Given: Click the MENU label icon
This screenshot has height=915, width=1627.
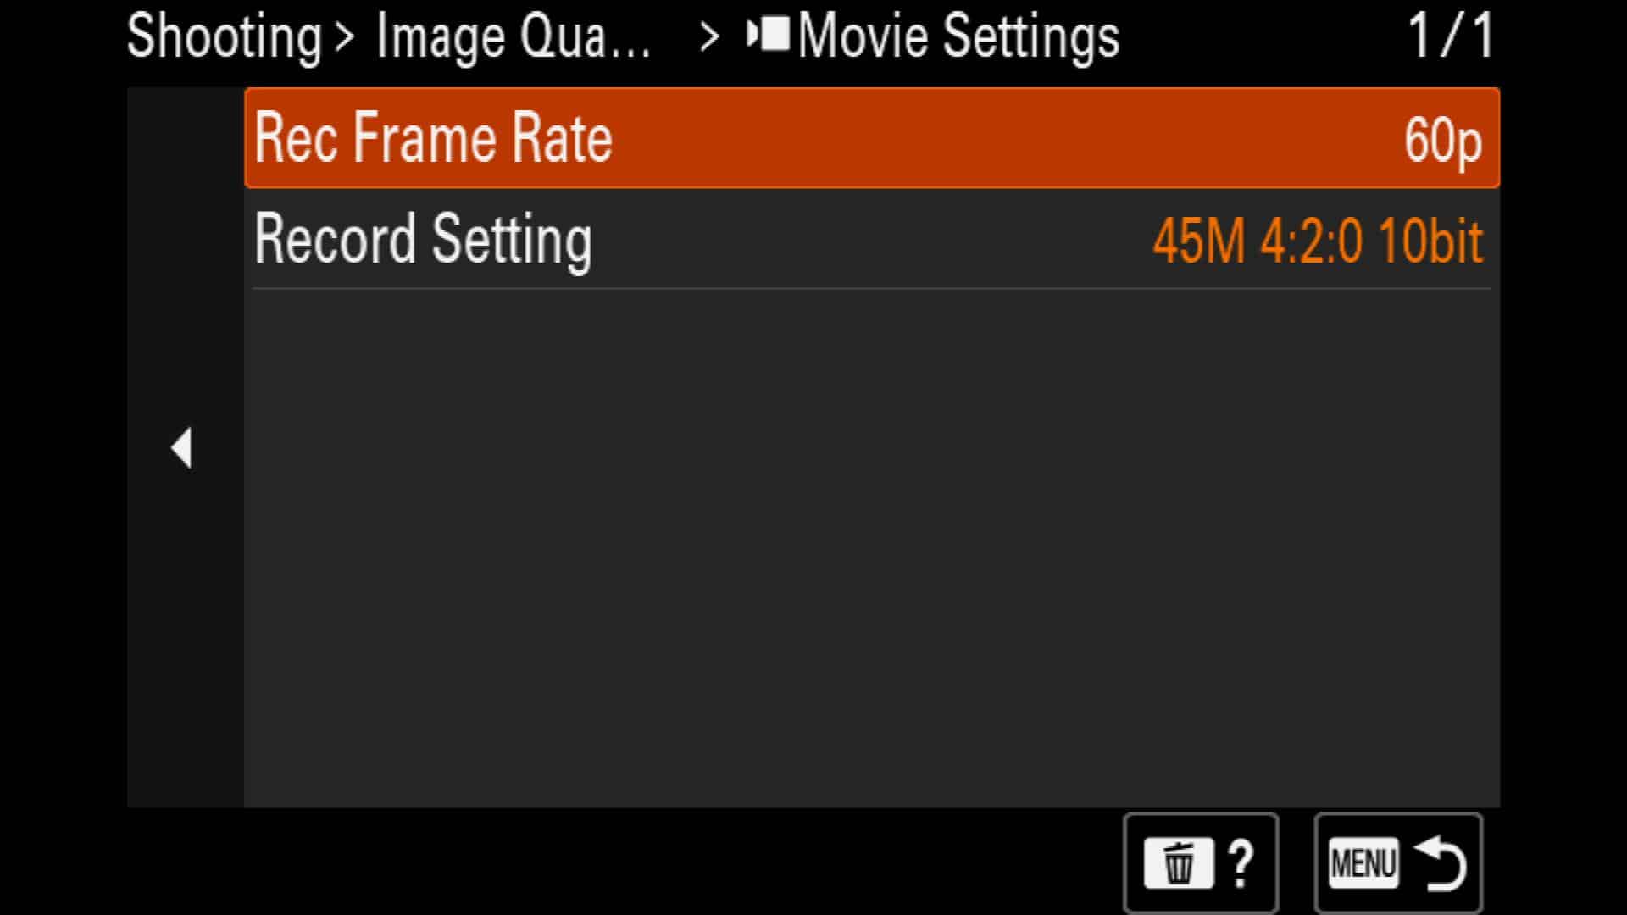Looking at the screenshot, I should click(1363, 863).
